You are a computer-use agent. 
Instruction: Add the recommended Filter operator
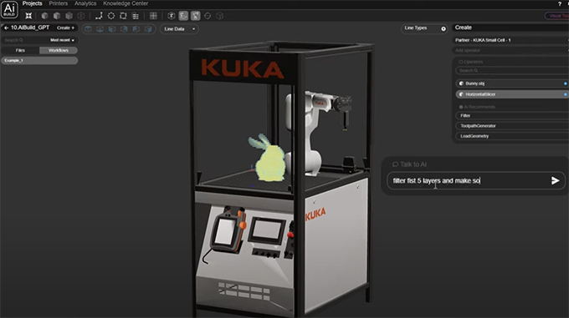[x=512, y=116]
